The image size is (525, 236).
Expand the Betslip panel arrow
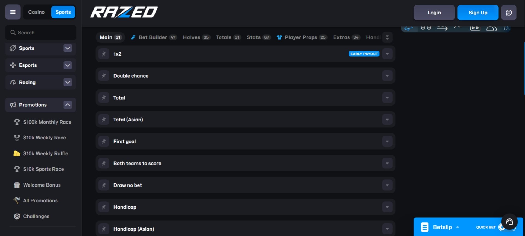point(457,227)
